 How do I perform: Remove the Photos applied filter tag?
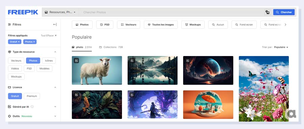[x=34, y=42]
